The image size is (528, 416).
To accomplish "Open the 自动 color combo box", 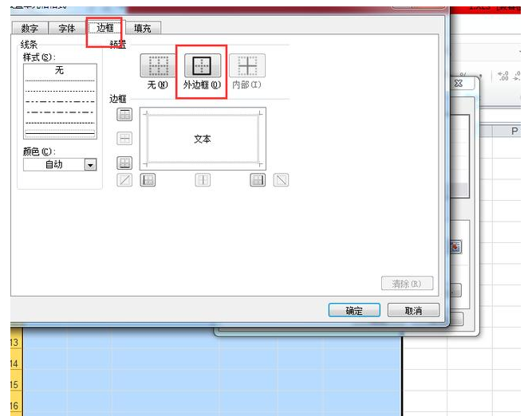I will [60, 165].
